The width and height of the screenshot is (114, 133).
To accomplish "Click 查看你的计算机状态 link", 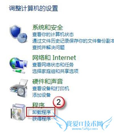I will pyautogui.click(x=53, y=34).
